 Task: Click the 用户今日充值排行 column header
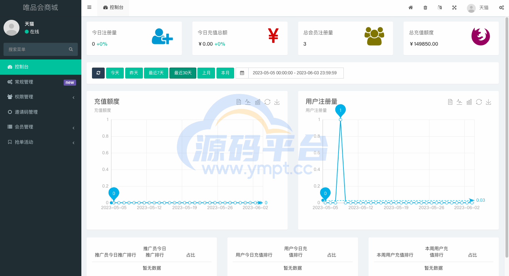coord(254,255)
